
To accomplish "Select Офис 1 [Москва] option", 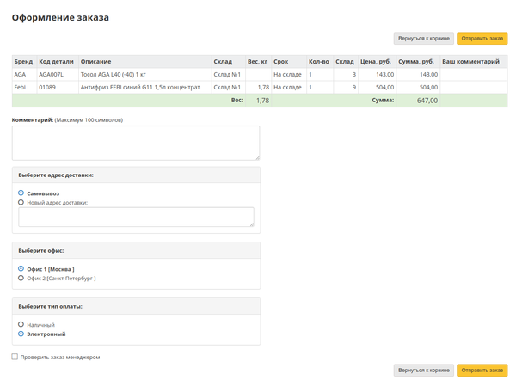I will [21, 268].
